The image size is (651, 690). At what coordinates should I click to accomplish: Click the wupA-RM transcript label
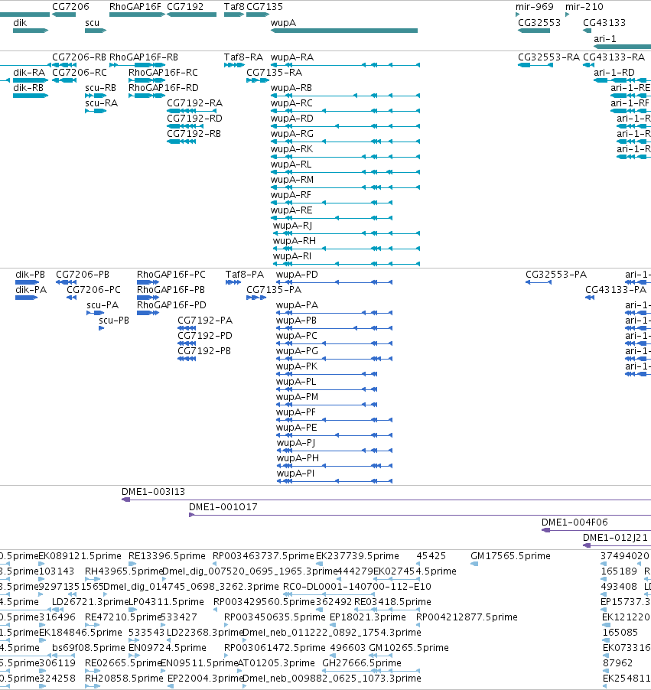click(x=292, y=180)
